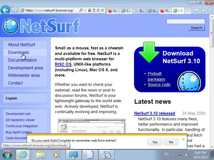Click the EN language indicator
Image resolution: width=214 pixels, height=160 pixels.
(166, 154)
